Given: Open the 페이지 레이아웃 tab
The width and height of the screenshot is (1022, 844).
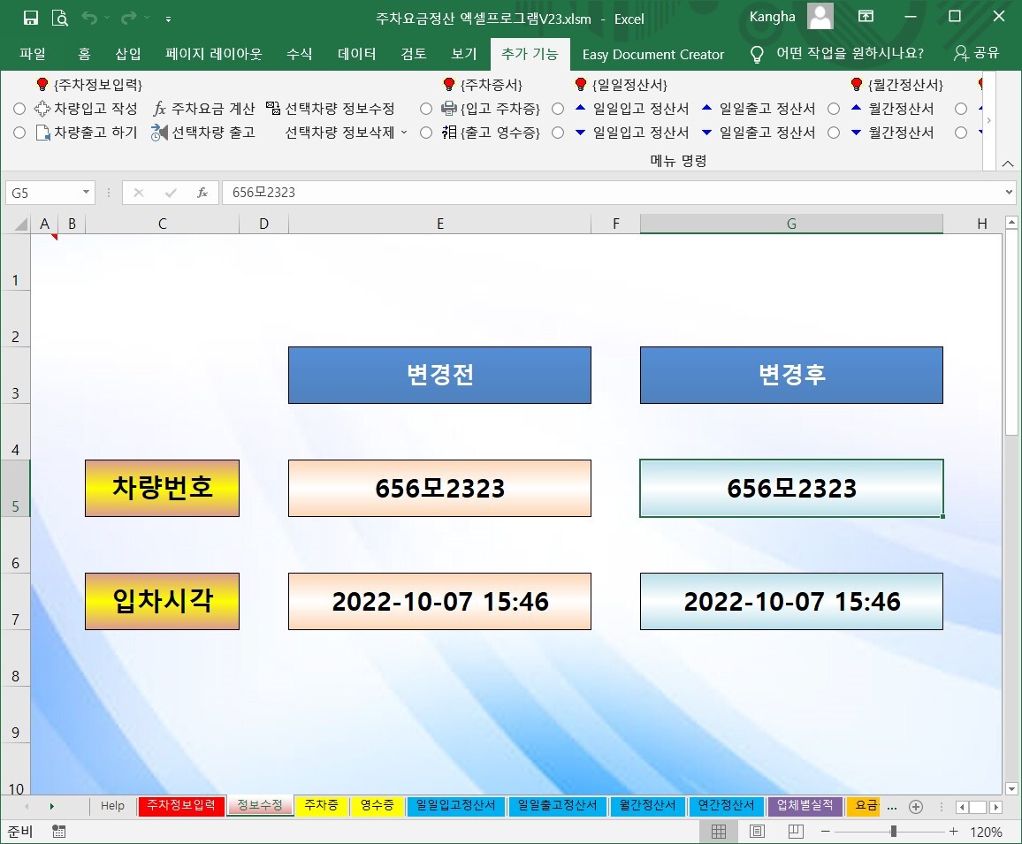Looking at the screenshot, I should [213, 53].
